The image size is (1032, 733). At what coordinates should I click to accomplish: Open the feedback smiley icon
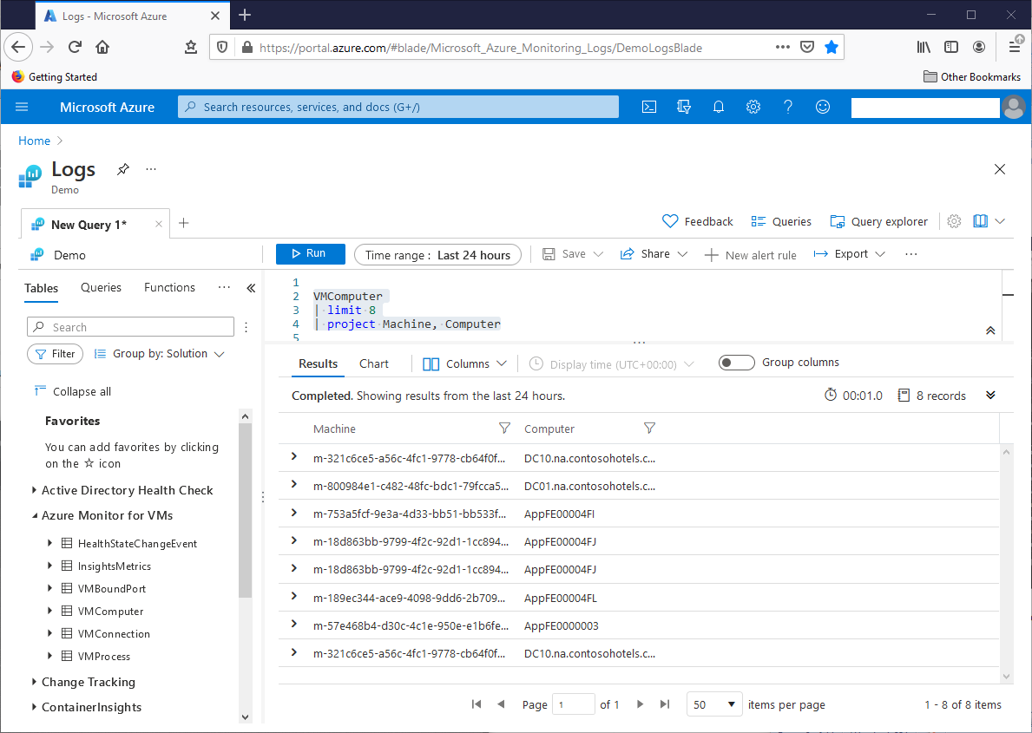[x=823, y=107]
